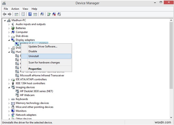174x125 pixels.
Task: Click the Forward arrow toolbar icon
Action: 9,14
